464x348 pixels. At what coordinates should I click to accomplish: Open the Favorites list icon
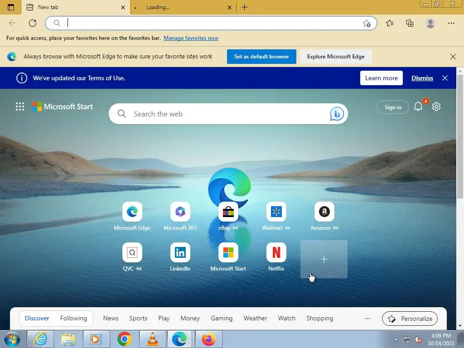tap(390, 23)
